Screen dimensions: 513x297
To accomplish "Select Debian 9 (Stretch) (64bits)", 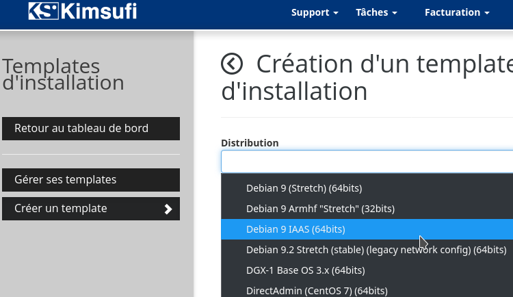I will pyautogui.click(x=367, y=188).
